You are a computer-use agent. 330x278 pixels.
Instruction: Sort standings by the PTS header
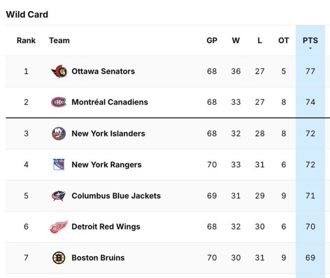310,40
